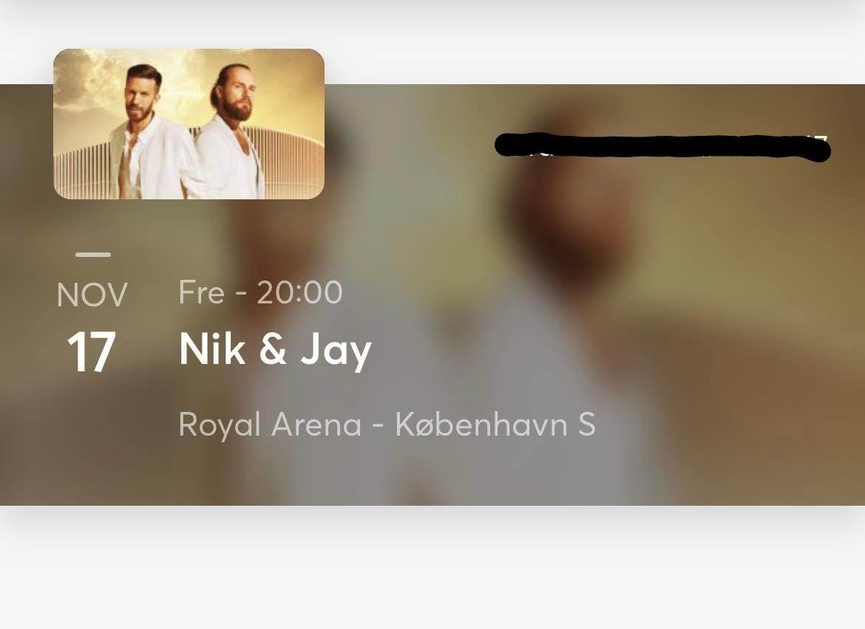The width and height of the screenshot is (865, 629).
Task: Tap the short dash above NOV
Action: 93,255
